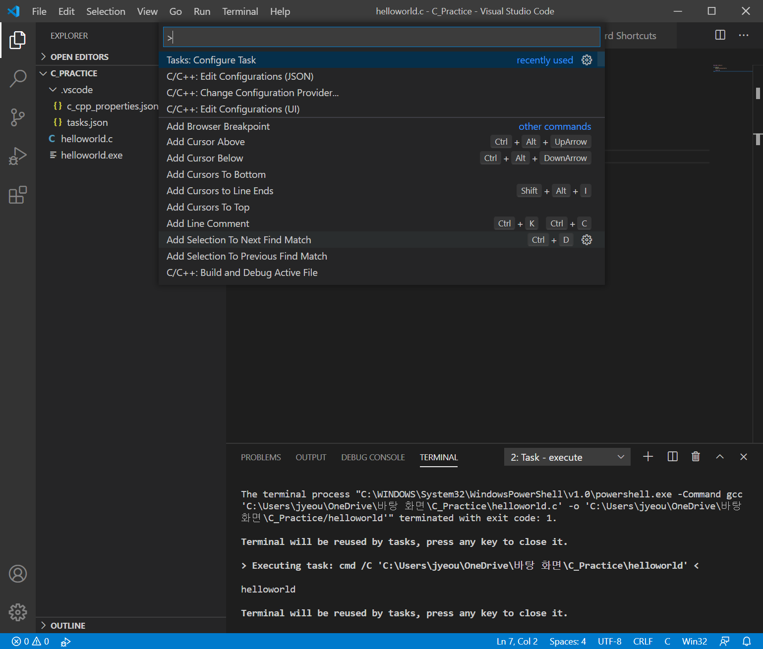Select 'C/C++: Build and Debug Active File'
This screenshot has width=763, height=649.
click(x=381, y=272)
